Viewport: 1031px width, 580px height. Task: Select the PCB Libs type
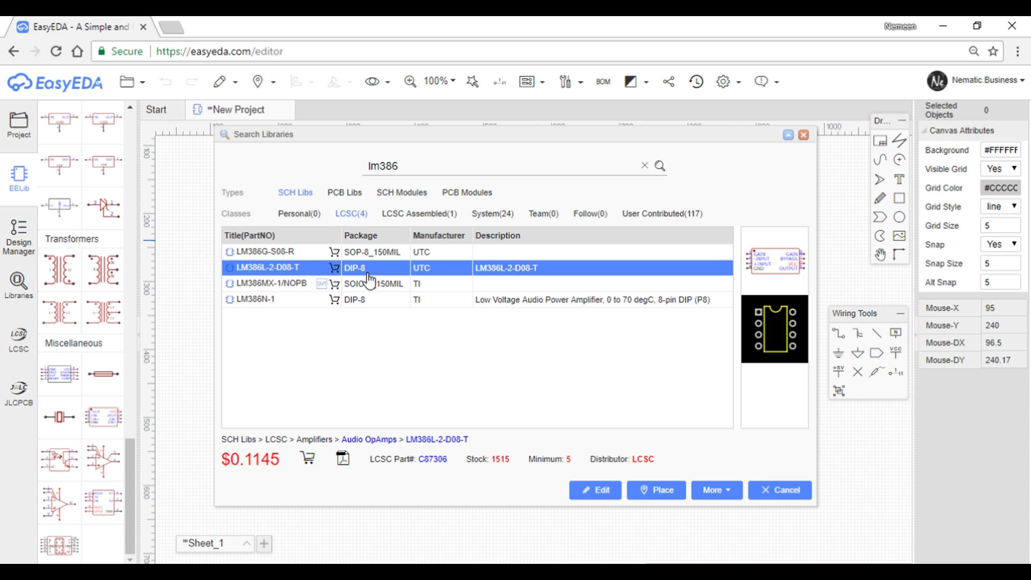coord(344,192)
